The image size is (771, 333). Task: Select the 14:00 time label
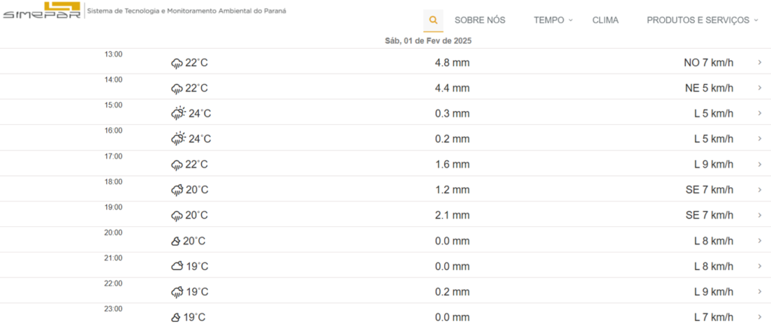coord(113,80)
